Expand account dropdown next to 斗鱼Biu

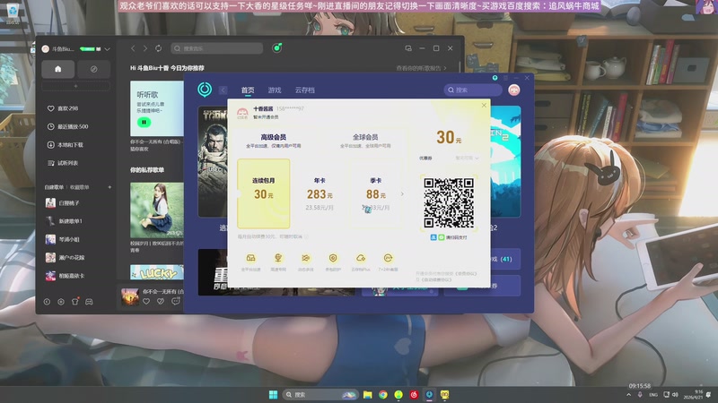coord(107,49)
